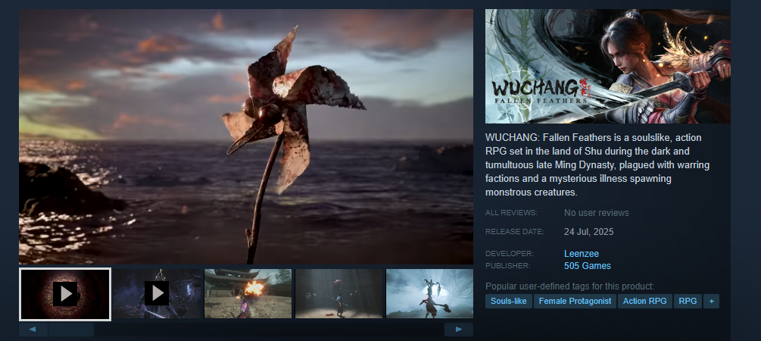
Task: Click the 'PUBLISHER:' label
Action: tap(507, 266)
